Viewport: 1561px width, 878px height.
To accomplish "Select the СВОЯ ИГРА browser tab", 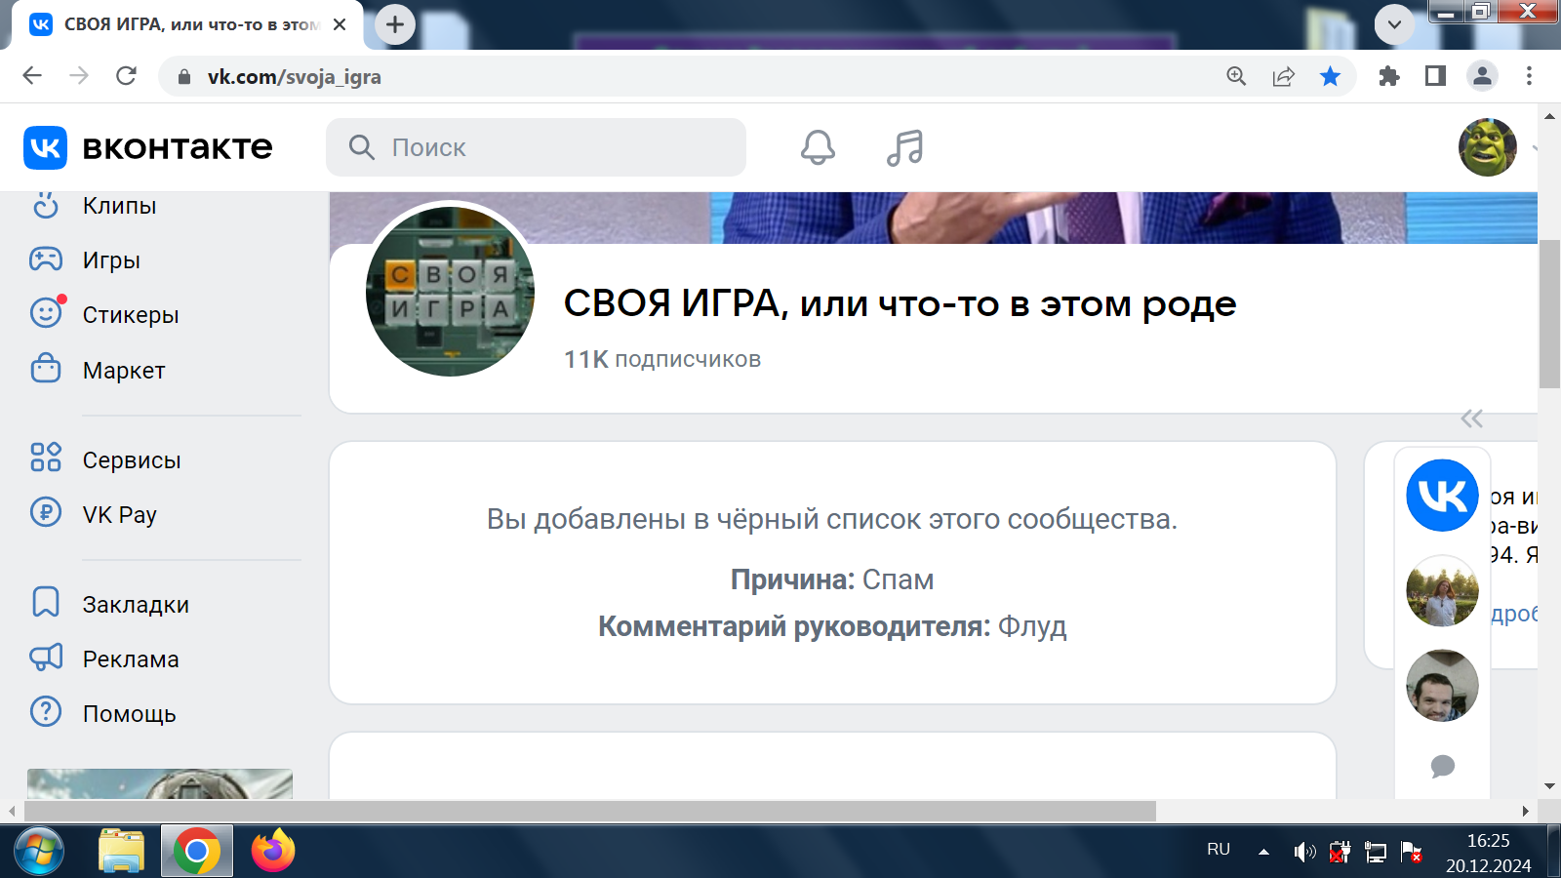I will point(187,24).
